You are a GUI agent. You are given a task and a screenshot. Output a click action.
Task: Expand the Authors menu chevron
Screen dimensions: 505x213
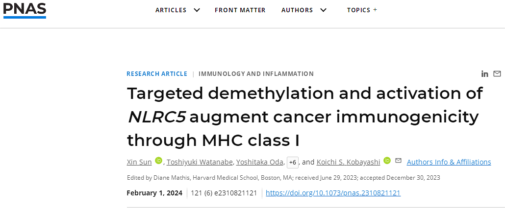[x=324, y=10]
